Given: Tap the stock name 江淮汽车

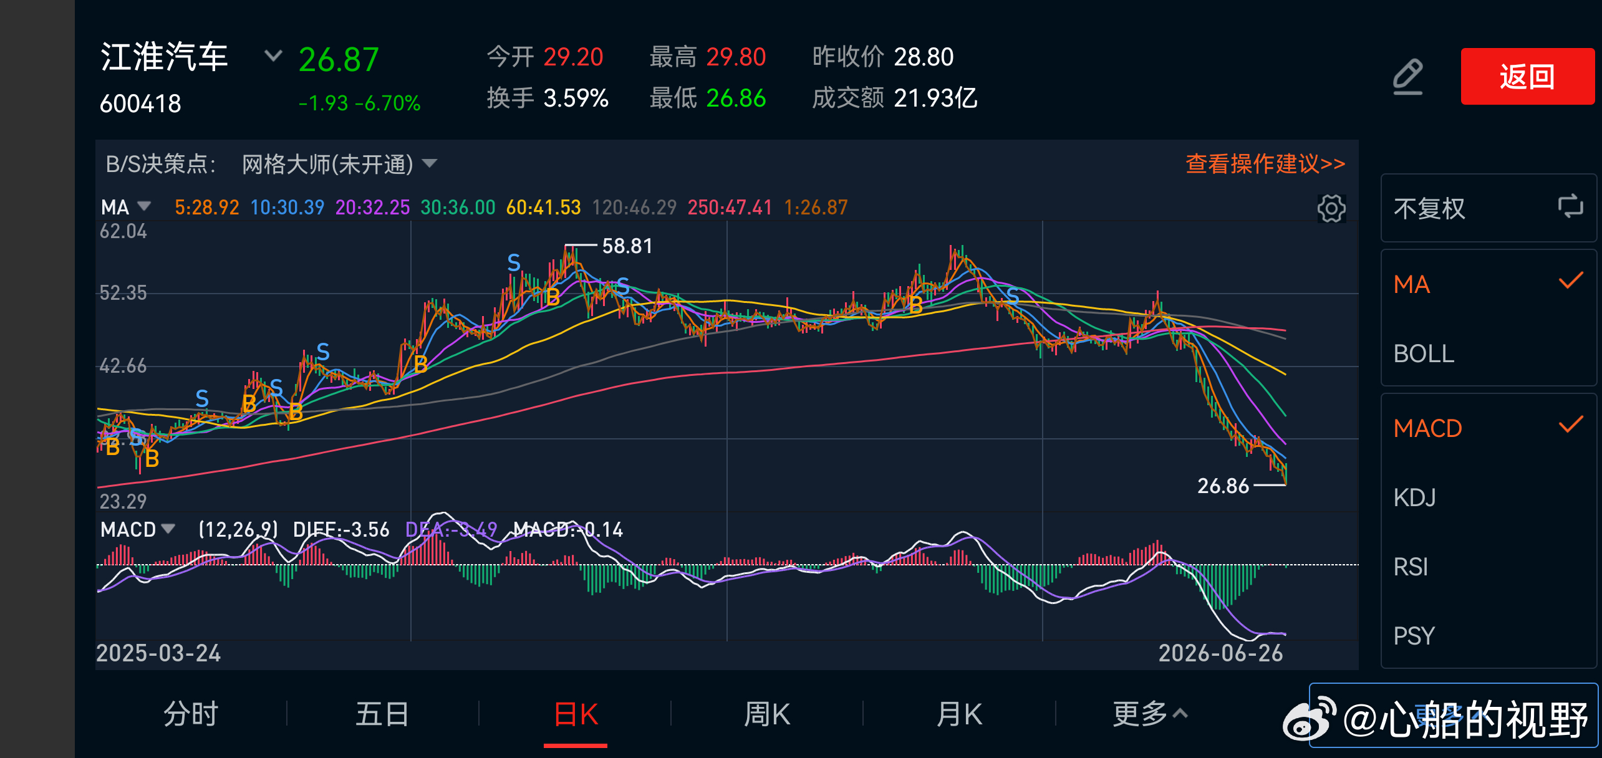Looking at the screenshot, I should click(x=164, y=57).
